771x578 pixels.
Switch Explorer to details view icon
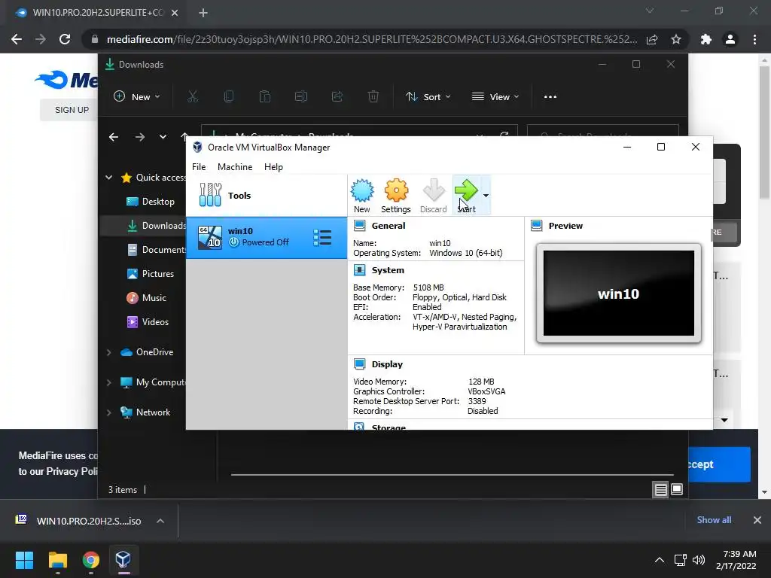660,489
